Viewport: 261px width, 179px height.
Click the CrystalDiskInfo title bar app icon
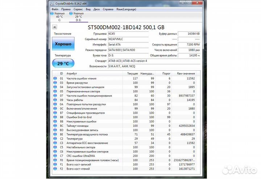pyautogui.click(x=52, y=4)
